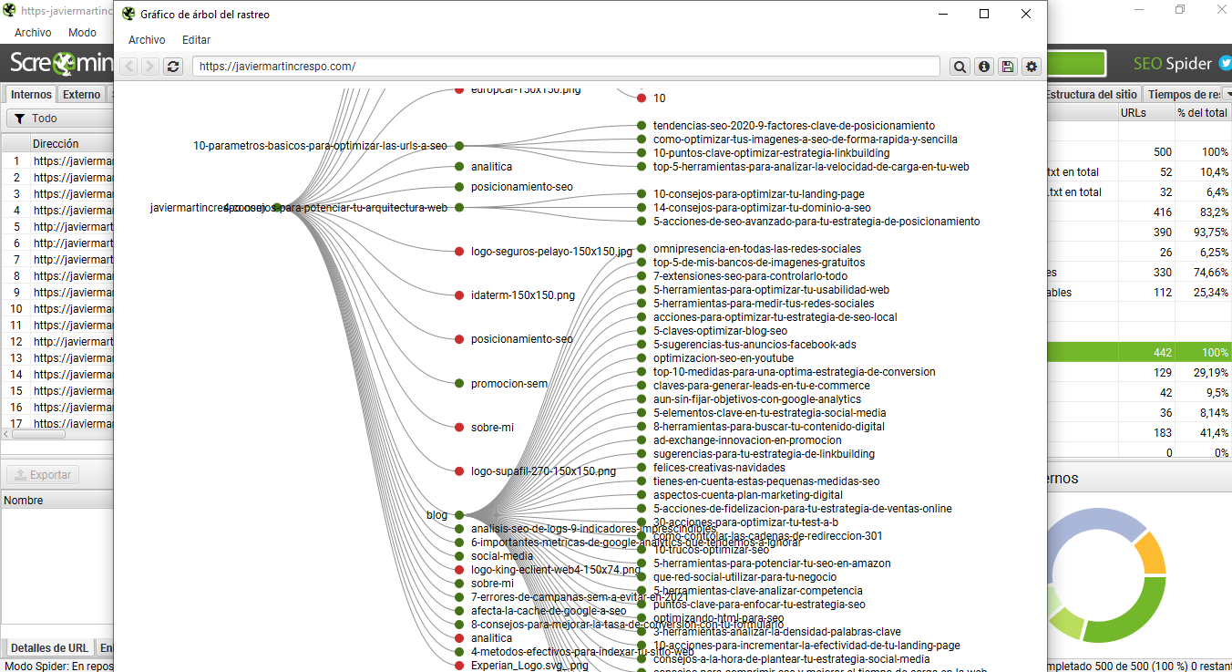Click the URL field showing javiermartincrespo.com
This screenshot has height=672, width=1232.
(x=566, y=67)
